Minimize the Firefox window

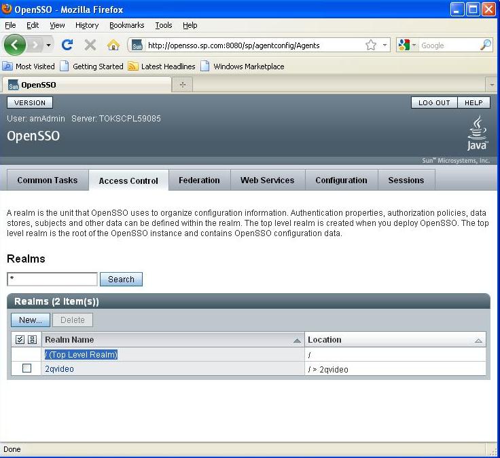[x=457, y=9]
